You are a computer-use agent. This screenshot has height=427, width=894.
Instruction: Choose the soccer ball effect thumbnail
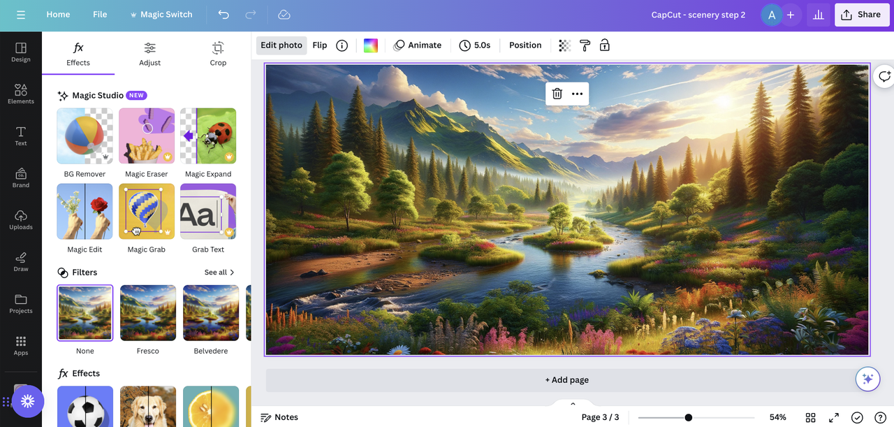click(85, 407)
